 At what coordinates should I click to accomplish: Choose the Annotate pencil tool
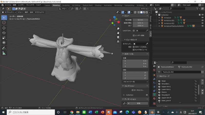(x=4, y=48)
